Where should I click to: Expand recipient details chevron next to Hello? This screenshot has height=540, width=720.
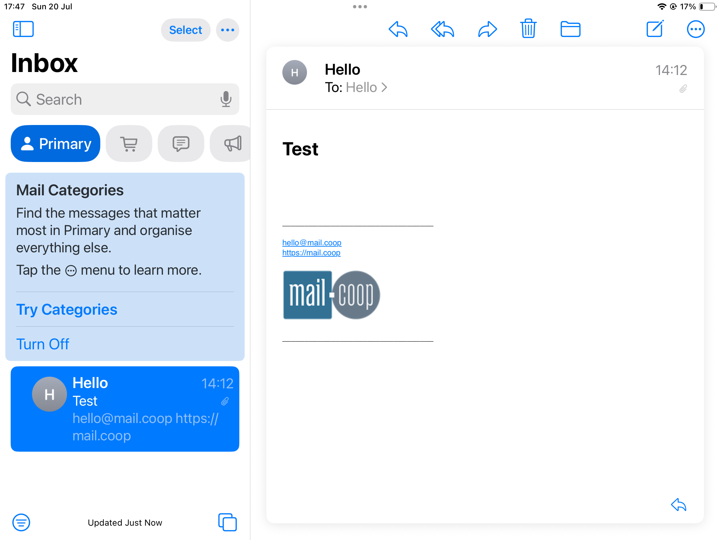385,88
